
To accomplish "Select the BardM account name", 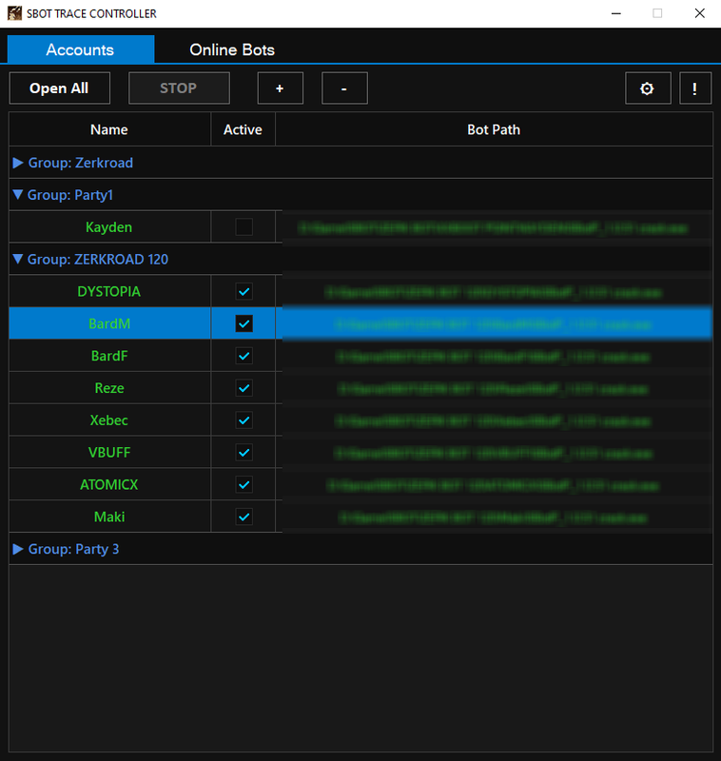I will tap(109, 323).
